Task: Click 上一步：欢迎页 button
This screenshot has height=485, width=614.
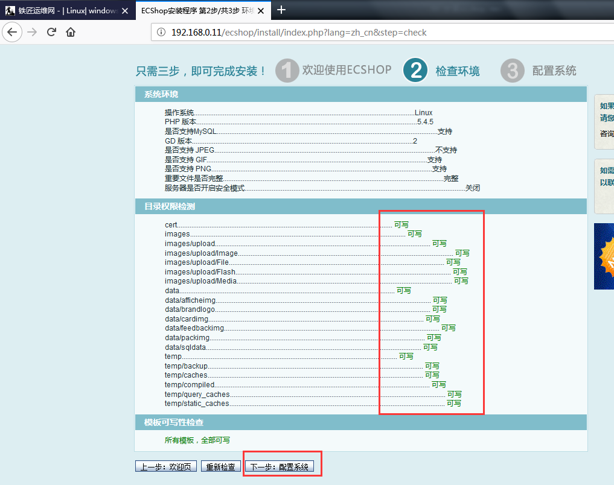Action: (165, 467)
